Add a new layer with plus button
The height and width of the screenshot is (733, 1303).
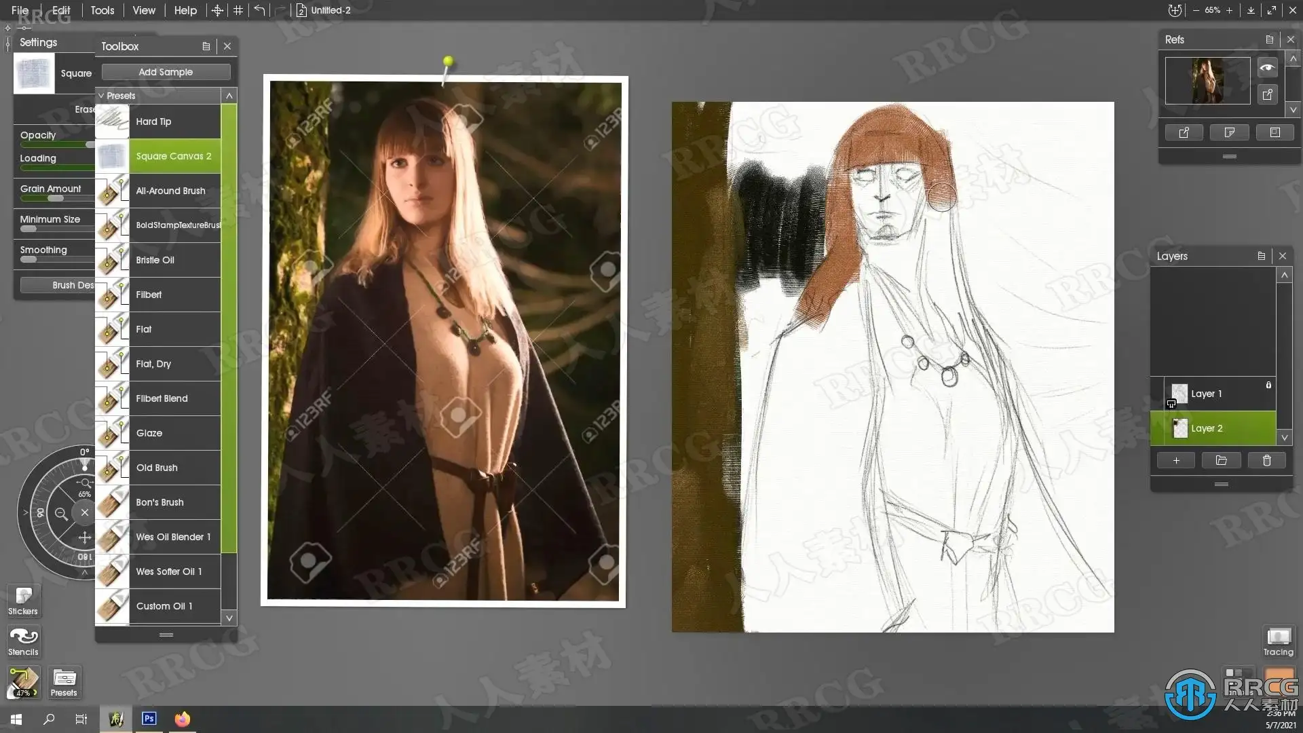[1176, 461]
